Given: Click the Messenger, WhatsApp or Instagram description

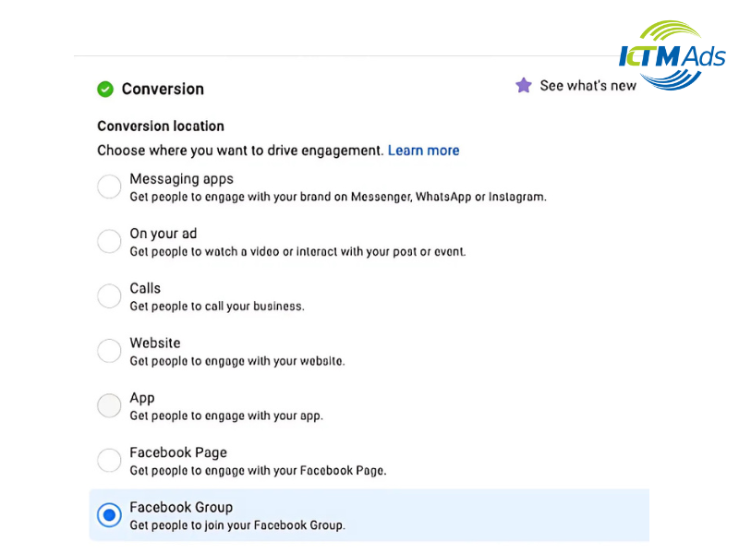Looking at the screenshot, I should [338, 197].
